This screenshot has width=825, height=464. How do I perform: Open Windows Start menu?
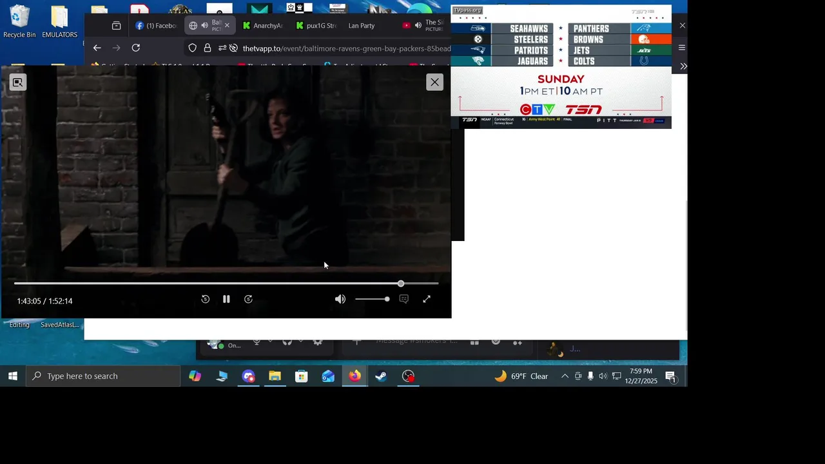click(x=12, y=376)
